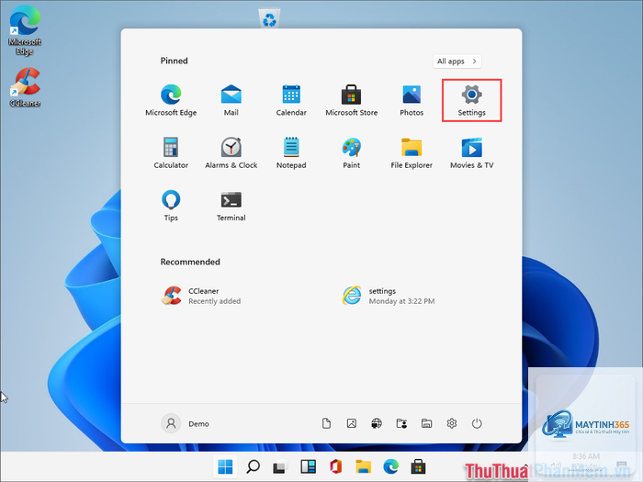Open recommended settings file

click(389, 296)
